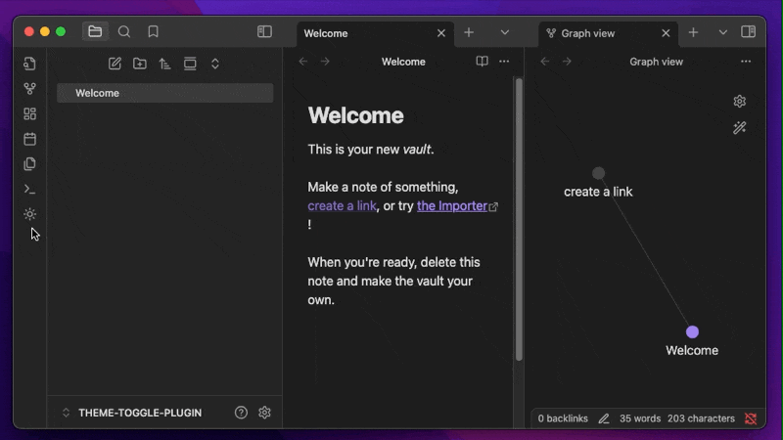Open graph view icon in ribbon
This screenshot has height=440, width=783.
coord(30,89)
